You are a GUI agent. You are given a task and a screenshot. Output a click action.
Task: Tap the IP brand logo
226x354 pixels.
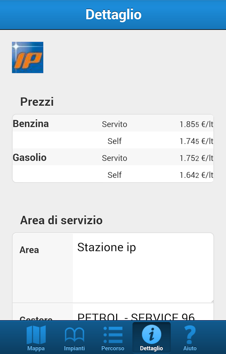tap(28, 57)
